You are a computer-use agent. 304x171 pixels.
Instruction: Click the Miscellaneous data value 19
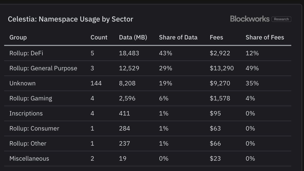tap(122, 159)
